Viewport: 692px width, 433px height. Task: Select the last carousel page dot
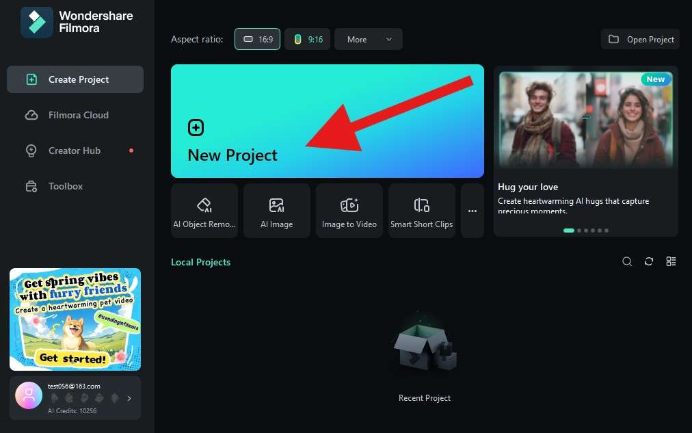[x=607, y=231]
